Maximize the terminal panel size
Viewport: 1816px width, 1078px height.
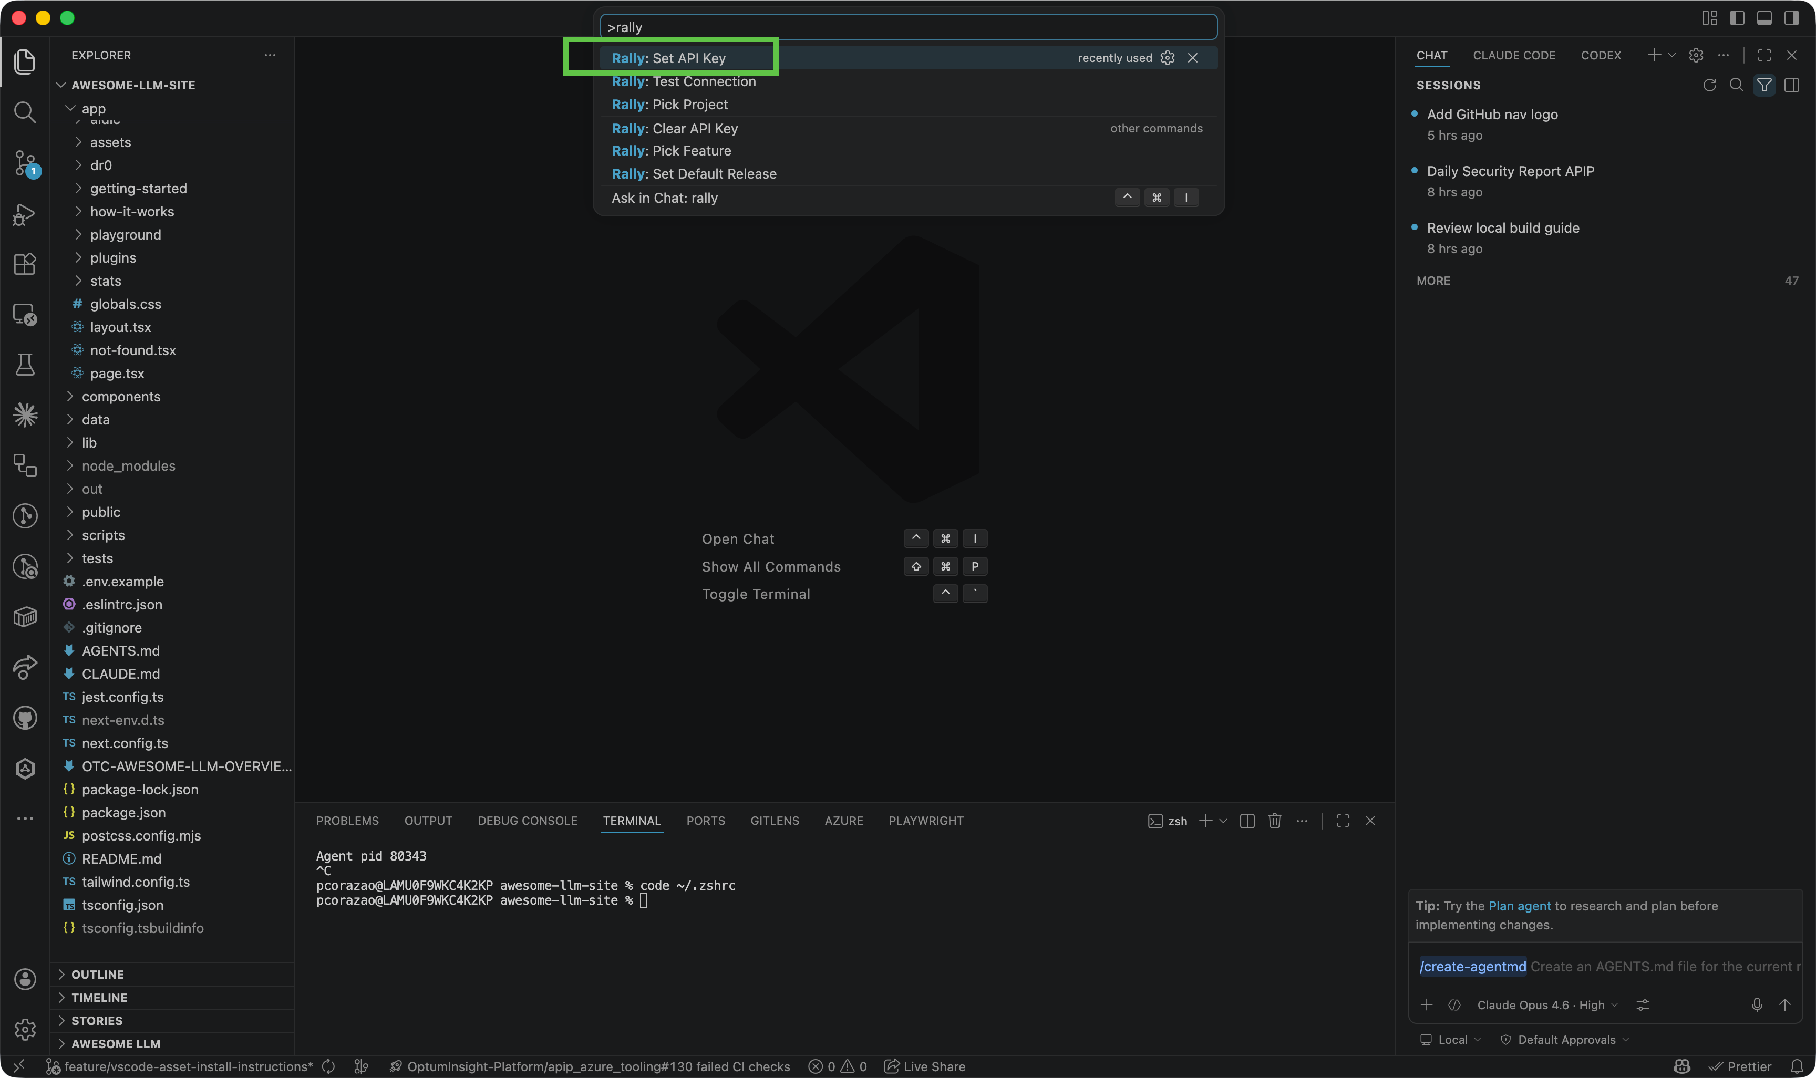1343,821
